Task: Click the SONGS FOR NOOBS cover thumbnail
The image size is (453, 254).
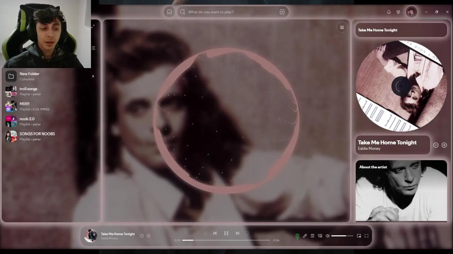Action: pos(11,136)
